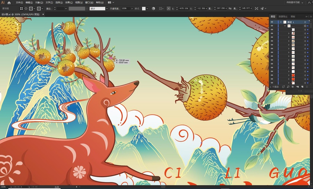Open the 不透明度 opacity panel link
This screenshot has width=313, height=189.
click(115, 9)
